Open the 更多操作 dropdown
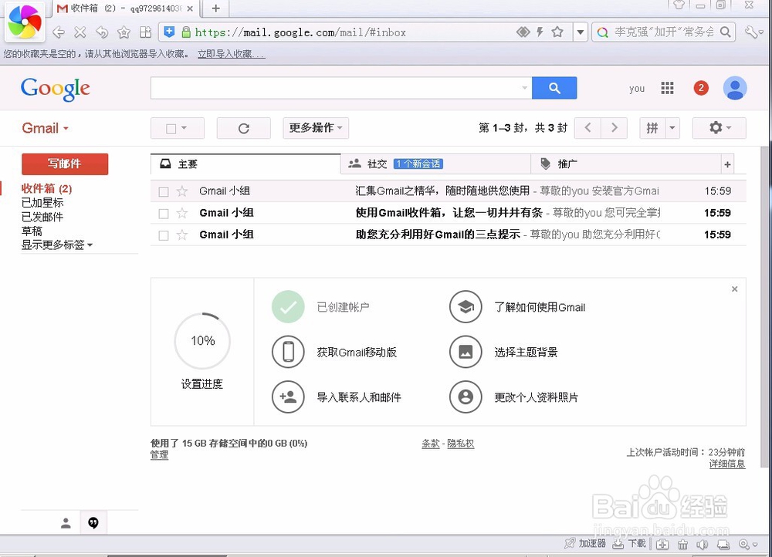The height and width of the screenshot is (557, 772). (316, 128)
